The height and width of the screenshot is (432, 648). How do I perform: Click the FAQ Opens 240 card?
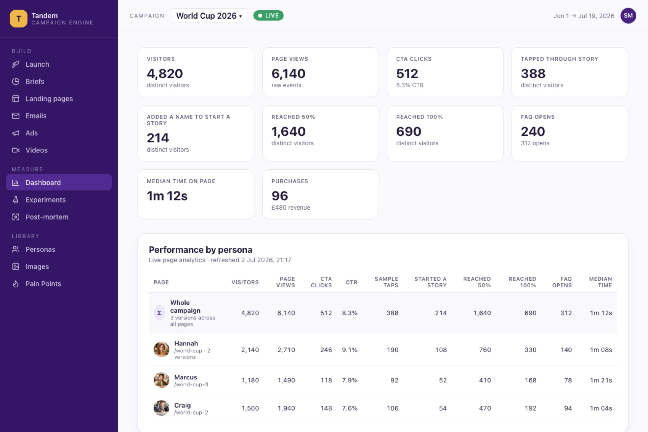pyautogui.click(x=570, y=133)
